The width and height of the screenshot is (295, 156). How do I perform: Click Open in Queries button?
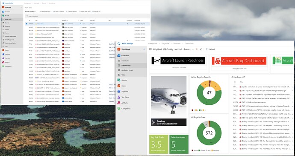click(59, 12)
